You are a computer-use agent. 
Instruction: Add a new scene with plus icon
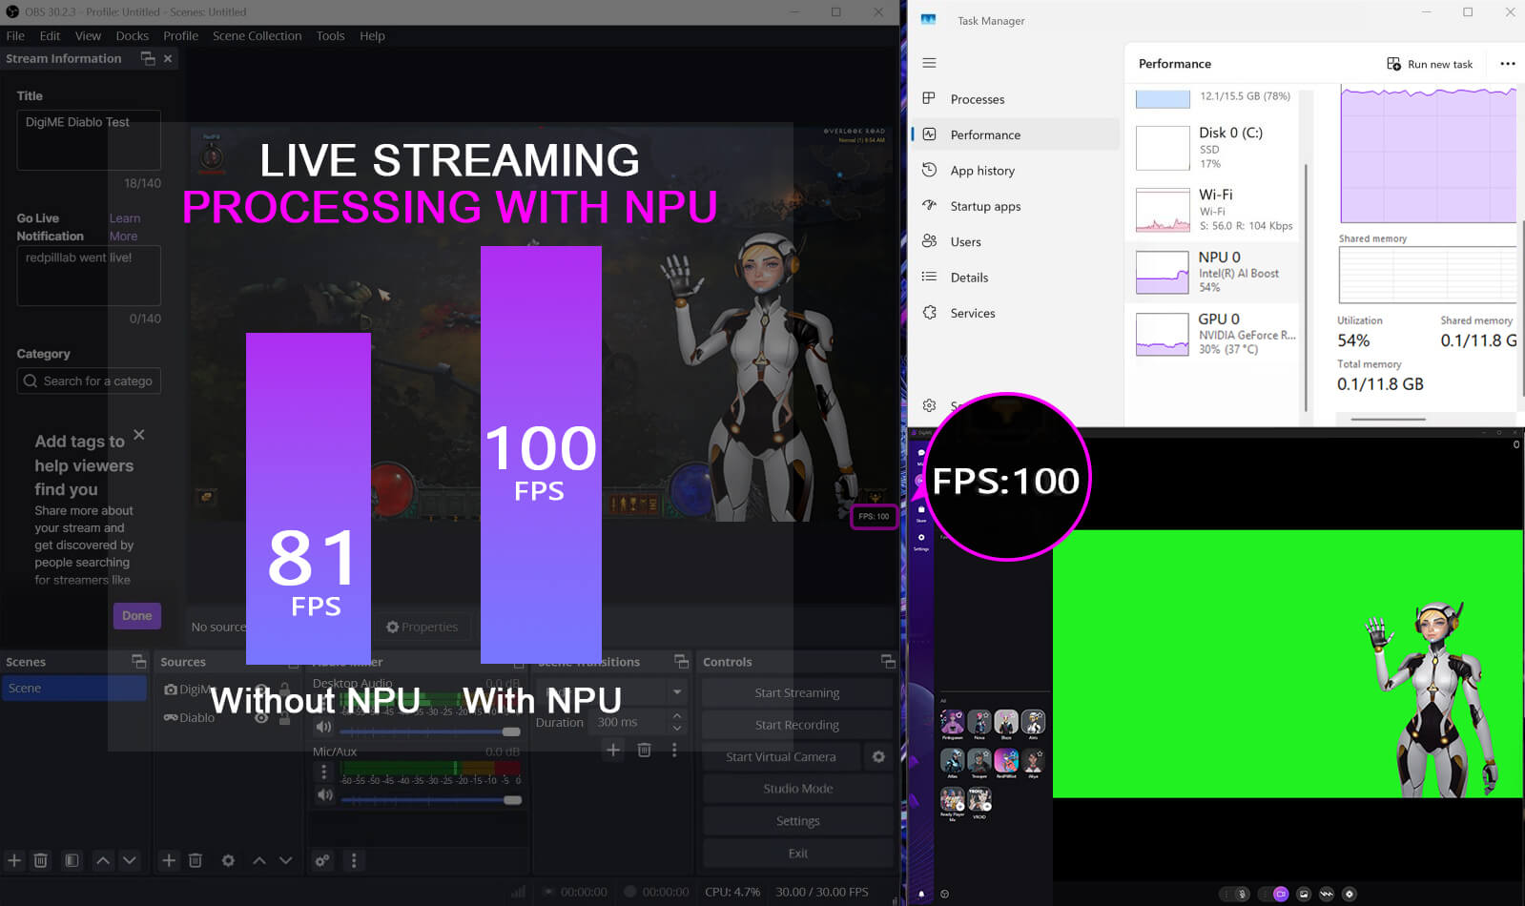(14, 860)
